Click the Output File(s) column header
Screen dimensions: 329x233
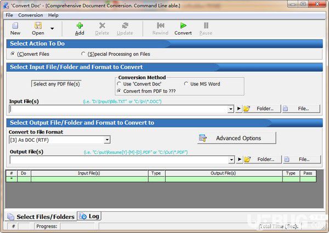tap(224, 173)
